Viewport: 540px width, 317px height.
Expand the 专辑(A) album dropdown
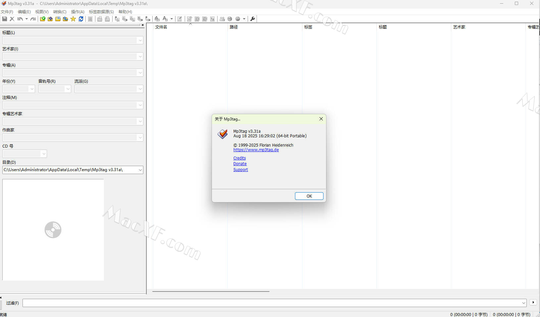[140, 73]
